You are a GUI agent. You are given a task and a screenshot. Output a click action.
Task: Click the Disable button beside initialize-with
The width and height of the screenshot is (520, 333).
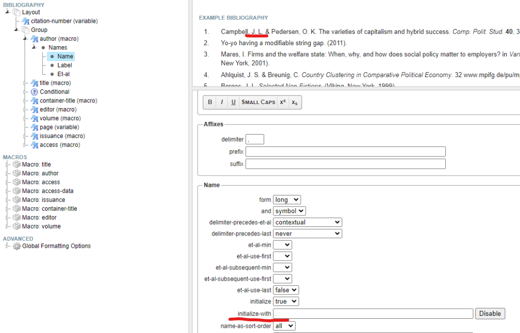tap(490, 314)
